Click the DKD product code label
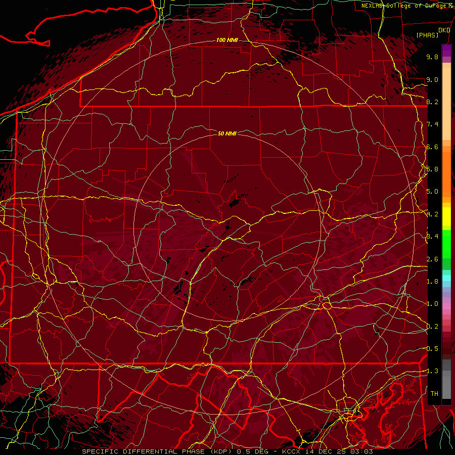The image size is (455, 455). point(444,30)
